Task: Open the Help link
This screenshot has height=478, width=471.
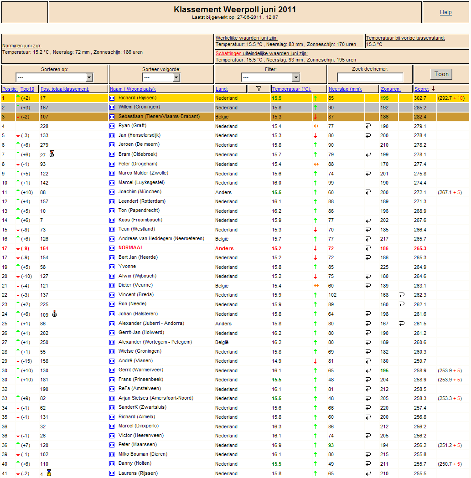Action: click(x=445, y=12)
